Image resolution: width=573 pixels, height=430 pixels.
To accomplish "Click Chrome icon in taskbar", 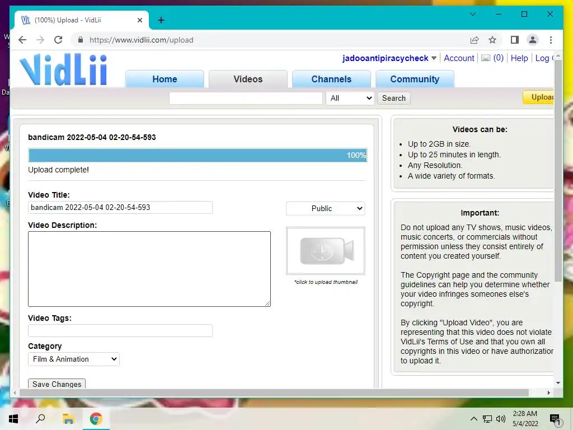I will [96, 419].
